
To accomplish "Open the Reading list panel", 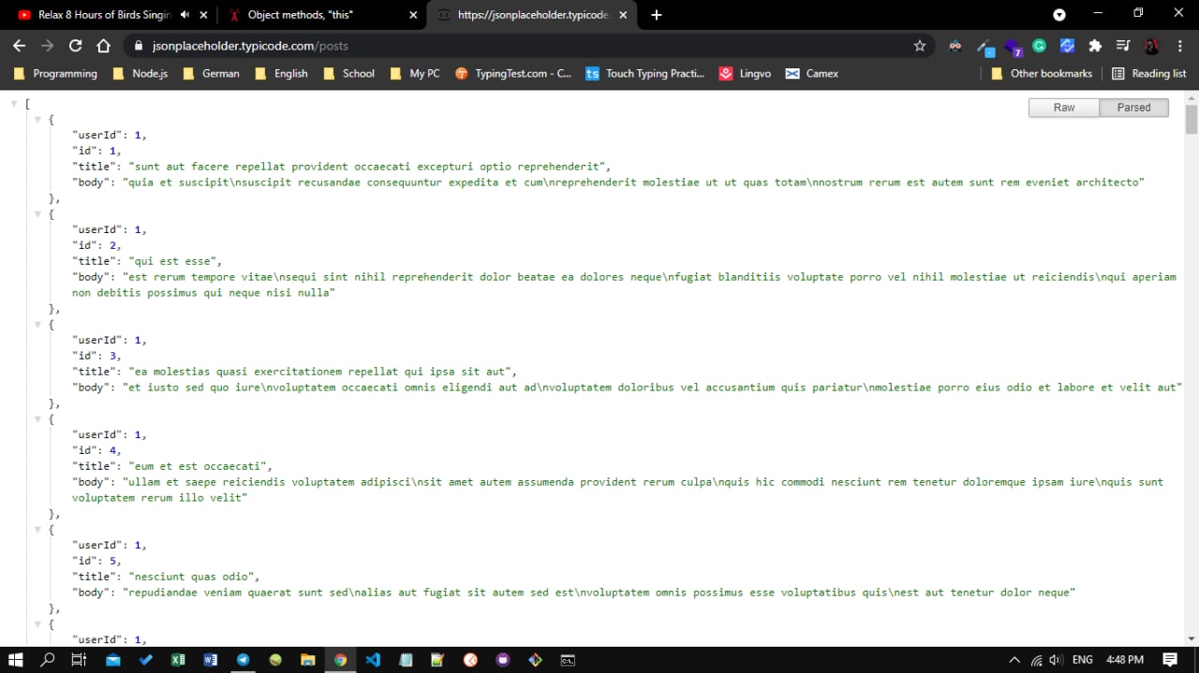I will (1149, 73).
